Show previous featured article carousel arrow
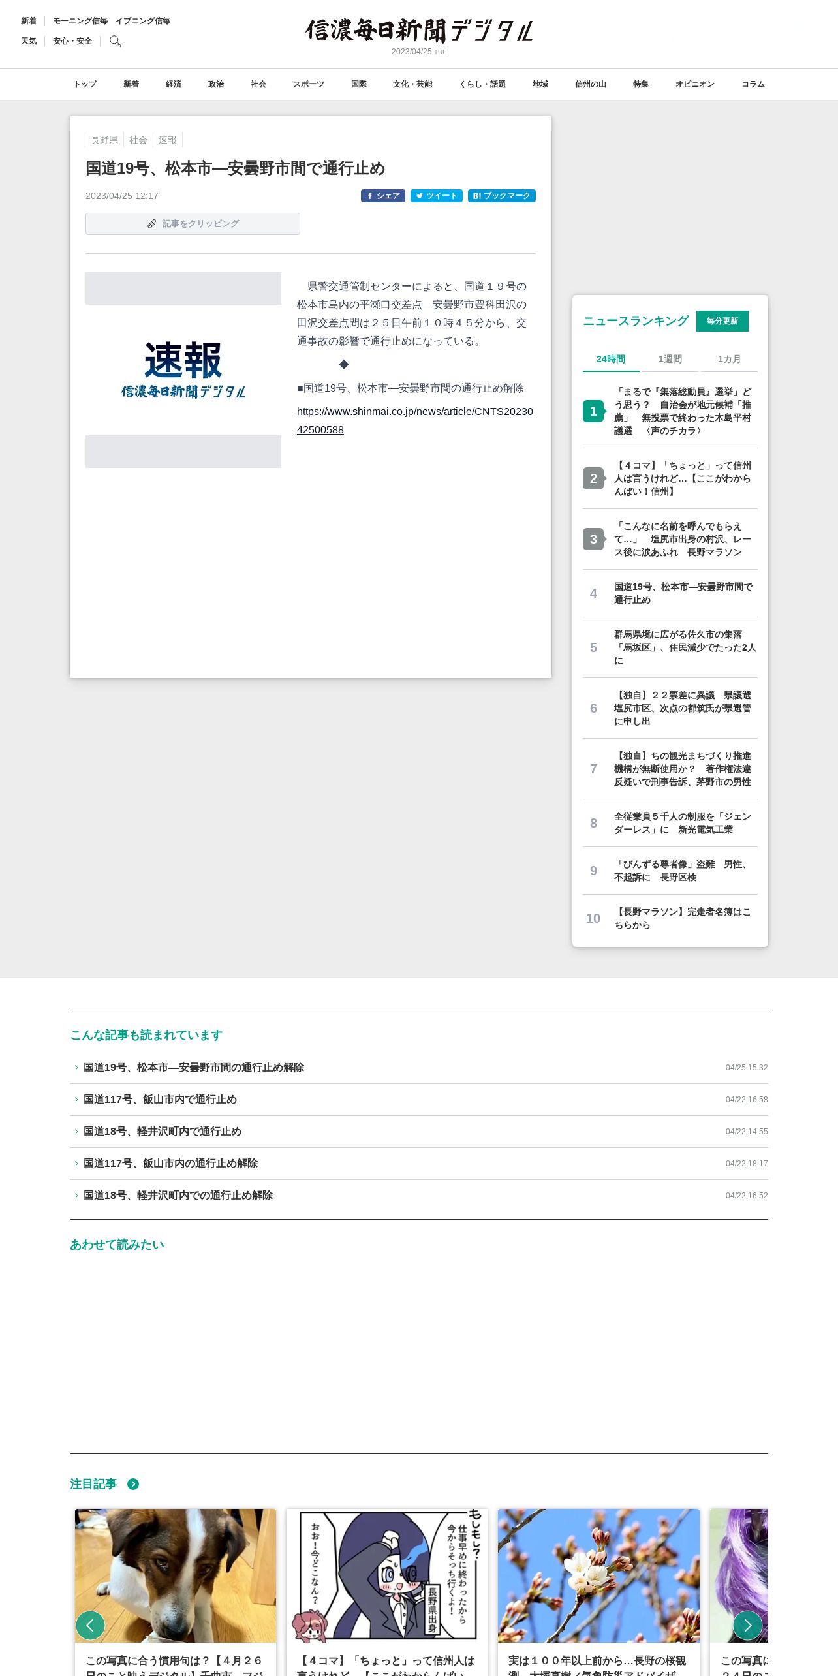 coord(90,1626)
